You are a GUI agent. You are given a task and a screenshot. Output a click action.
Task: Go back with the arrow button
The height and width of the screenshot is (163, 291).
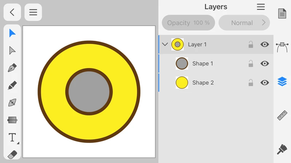[x=12, y=12]
